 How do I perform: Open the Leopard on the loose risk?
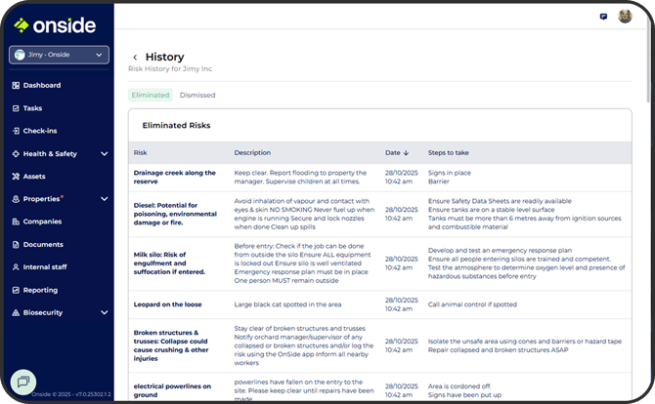point(170,305)
